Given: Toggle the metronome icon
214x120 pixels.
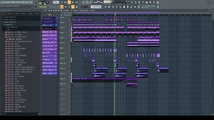Looking at the screenshot, I should click(62, 2).
